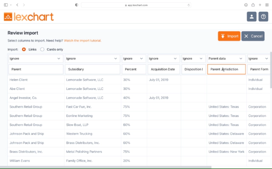272x169 pixels.
Task: Open the Watch the import tutorial link
Action: click(x=82, y=41)
